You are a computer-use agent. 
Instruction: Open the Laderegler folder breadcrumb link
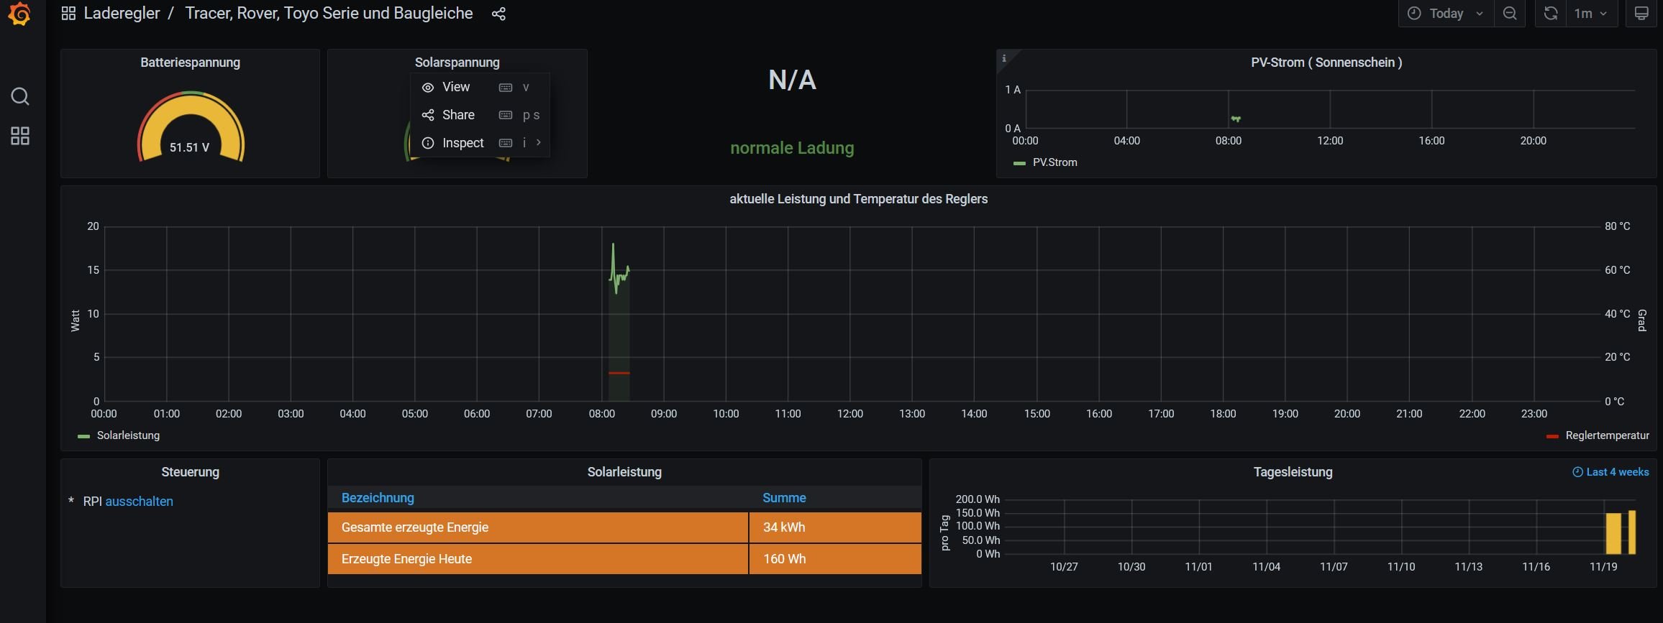point(121,14)
